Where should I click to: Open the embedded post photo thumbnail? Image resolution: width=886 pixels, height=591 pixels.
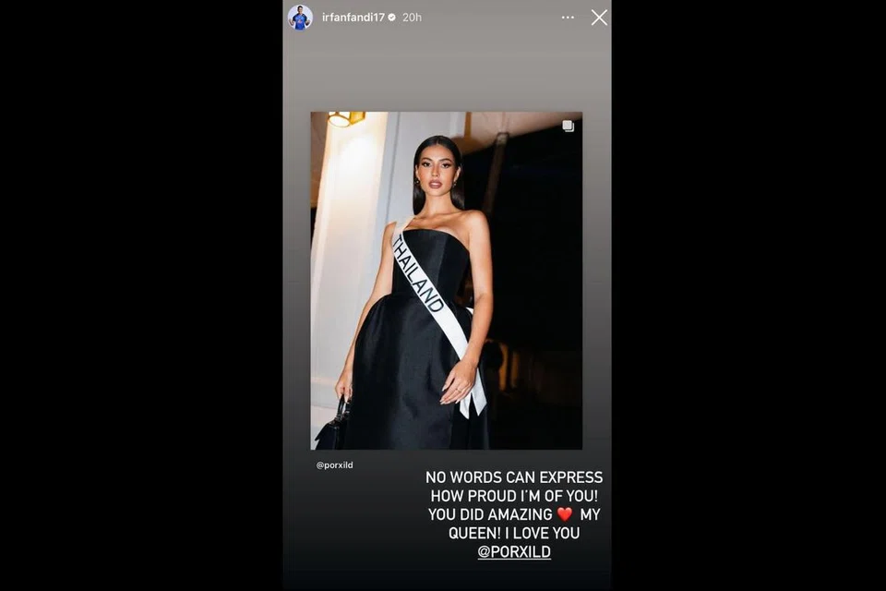point(447,281)
